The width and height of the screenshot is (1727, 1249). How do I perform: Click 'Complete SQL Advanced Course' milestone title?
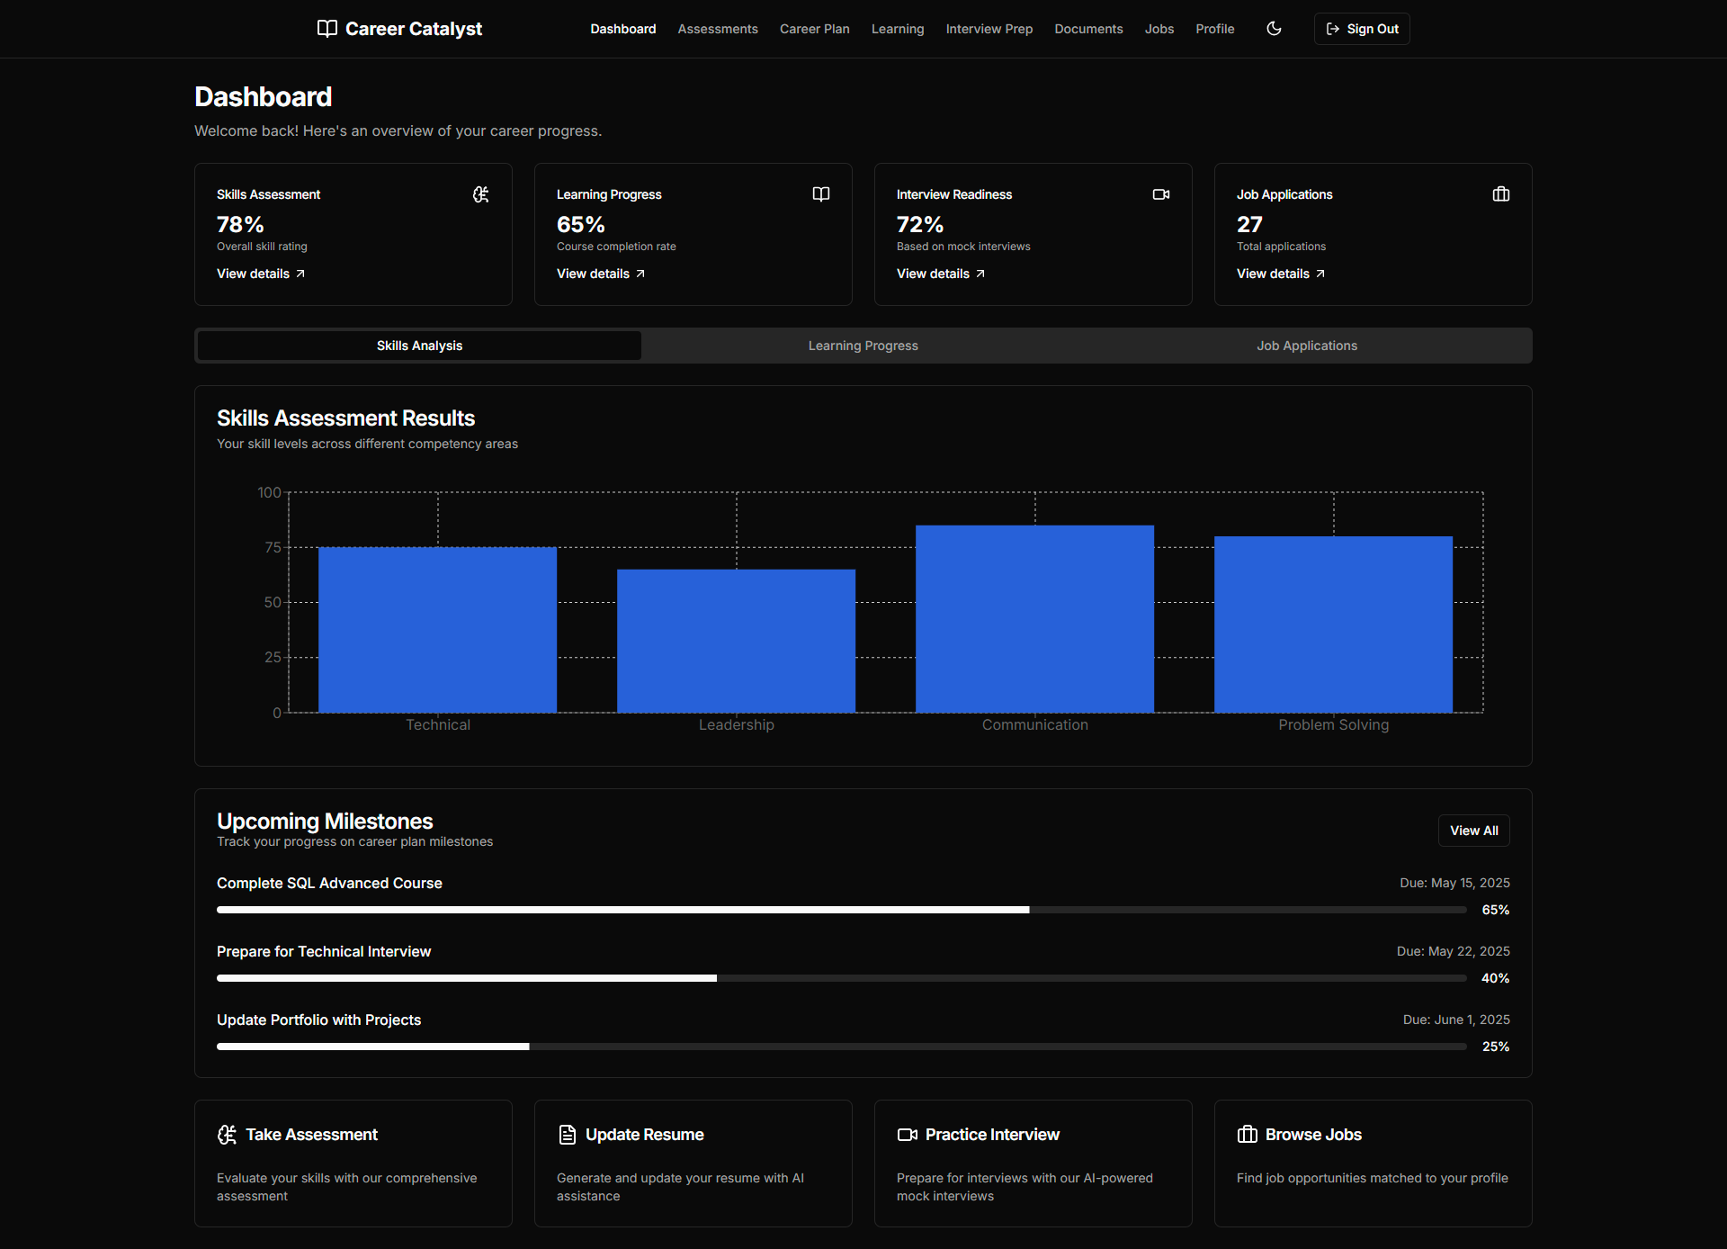[329, 883]
